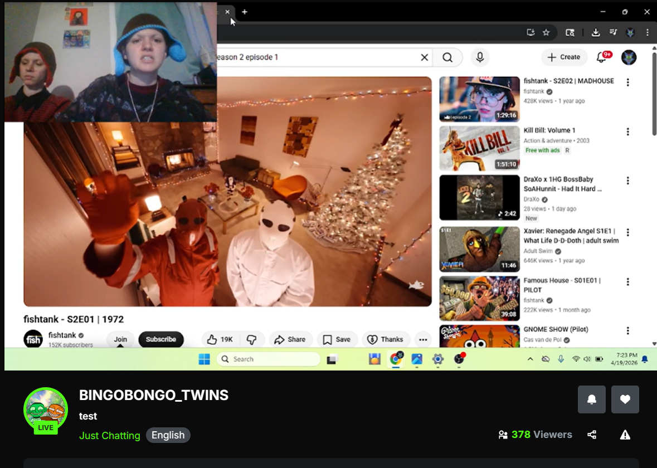Screen dimensions: 657x468
Task: Bookmark this page with star icon
Action: 546,32
